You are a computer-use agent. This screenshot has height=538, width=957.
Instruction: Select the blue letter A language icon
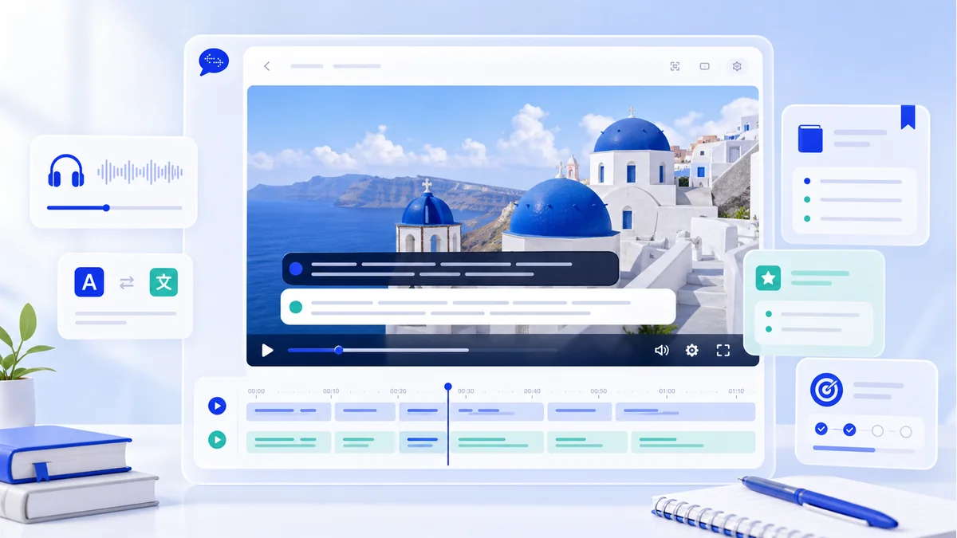coord(89,282)
